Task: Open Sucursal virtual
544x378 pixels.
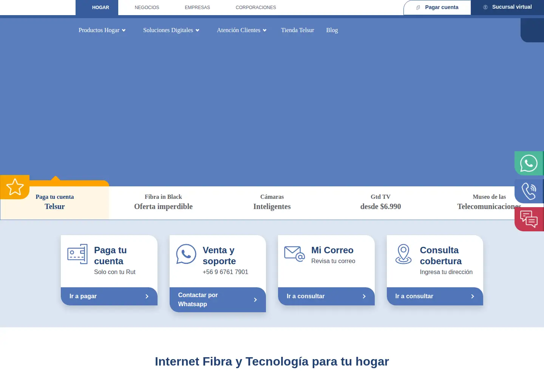Action: point(507,7)
